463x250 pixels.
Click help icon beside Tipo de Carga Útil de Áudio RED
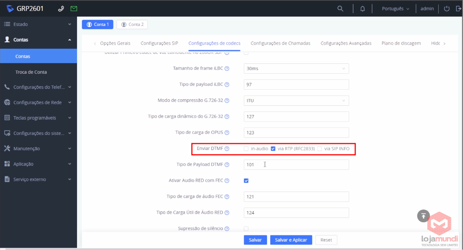pyautogui.click(x=227, y=213)
